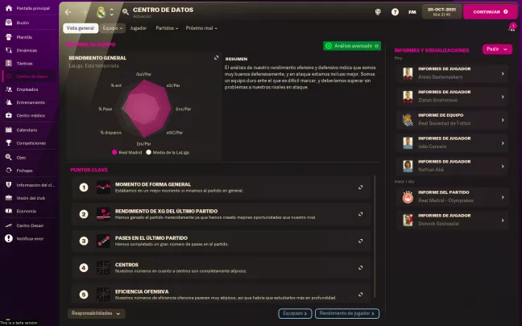Expand Momento de forma general item
The width and height of the screenshot is (522, 326).
360,188
